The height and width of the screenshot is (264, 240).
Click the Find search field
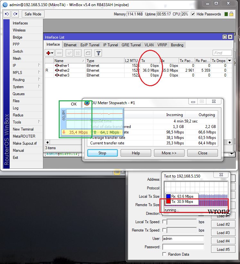[222, 53]
